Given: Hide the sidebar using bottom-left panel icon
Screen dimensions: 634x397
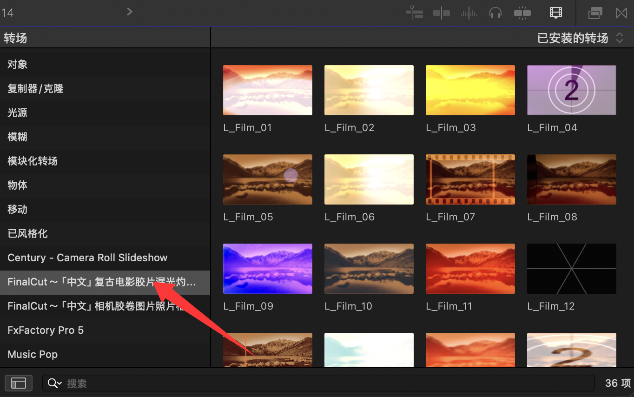Looking at the screenshot, I should [19, 383].
